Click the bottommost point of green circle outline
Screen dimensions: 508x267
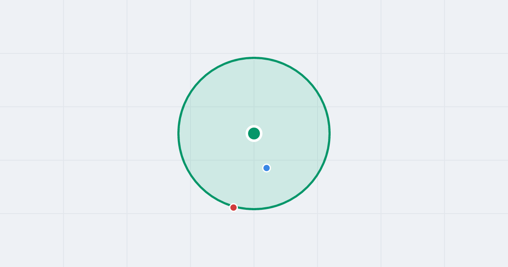click(254, 209)
